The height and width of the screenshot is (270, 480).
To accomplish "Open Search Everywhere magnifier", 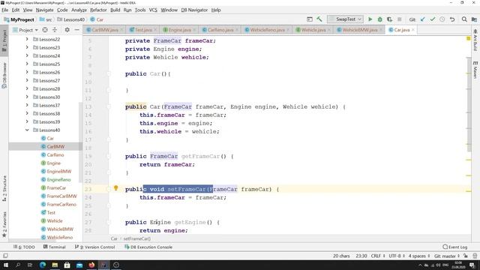I will click(x=464, y=19).
